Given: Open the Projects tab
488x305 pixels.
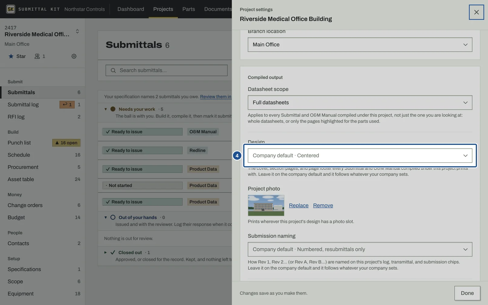Looking at the screenshot, I should pos(163,9).
